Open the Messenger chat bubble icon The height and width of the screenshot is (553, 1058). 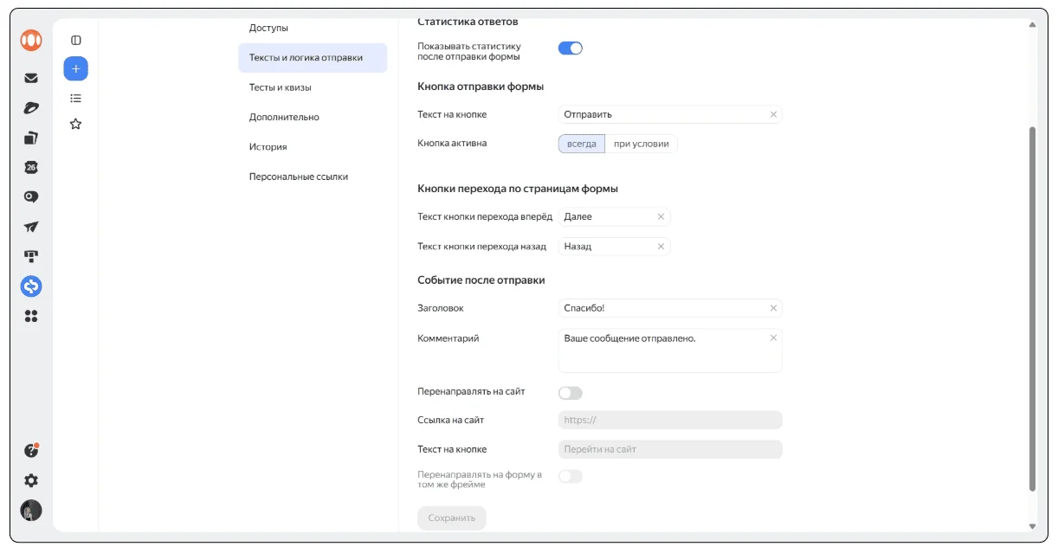31,196
